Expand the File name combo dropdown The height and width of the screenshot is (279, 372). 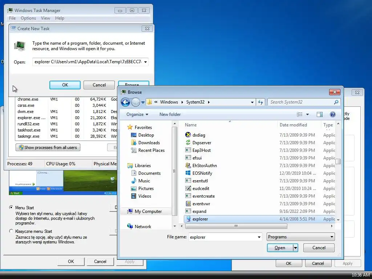(259, 237)
